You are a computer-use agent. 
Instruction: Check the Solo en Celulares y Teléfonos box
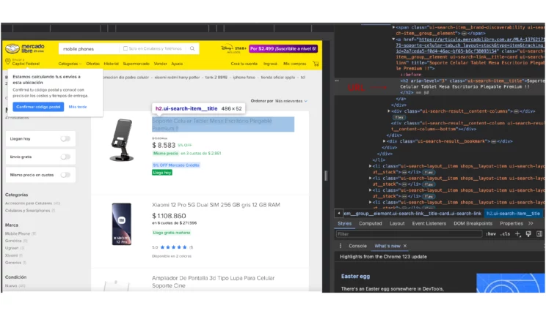coord(125,48)
